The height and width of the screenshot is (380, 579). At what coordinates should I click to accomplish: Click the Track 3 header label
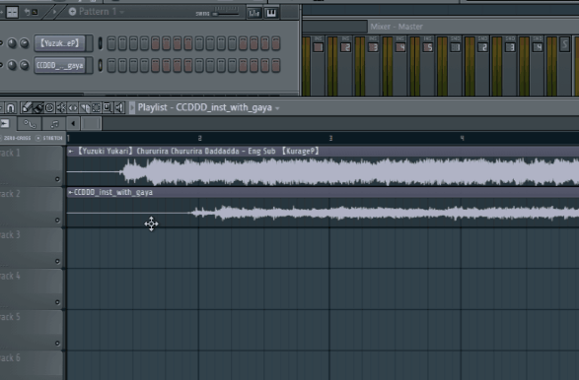point(10,234)
